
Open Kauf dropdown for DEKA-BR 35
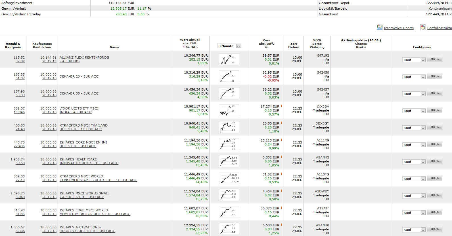click(414, 94)
